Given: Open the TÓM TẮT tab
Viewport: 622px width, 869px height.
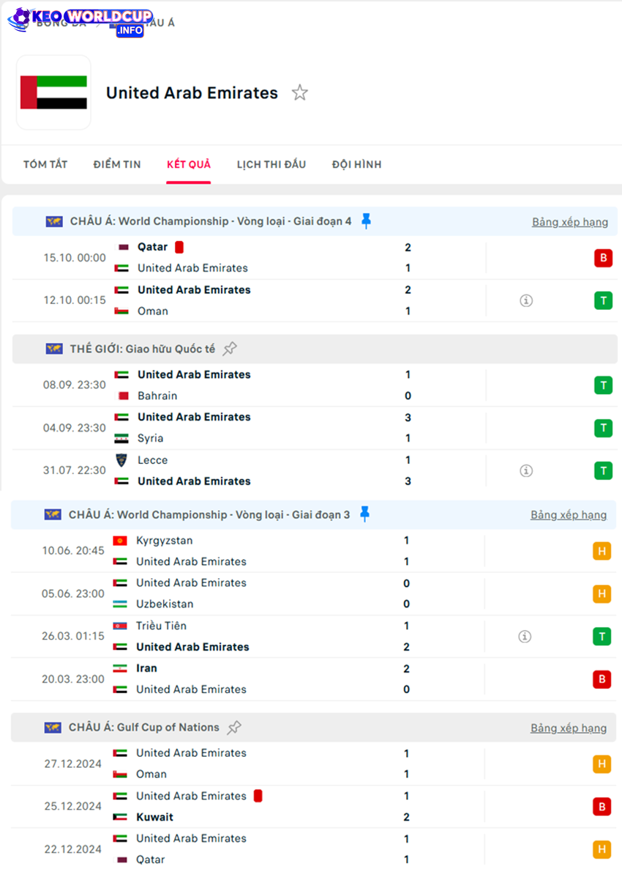Looking at the screenshot, I should [45, 165].
